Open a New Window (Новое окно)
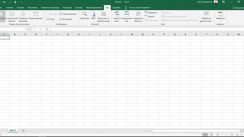 tap(116, 17)
